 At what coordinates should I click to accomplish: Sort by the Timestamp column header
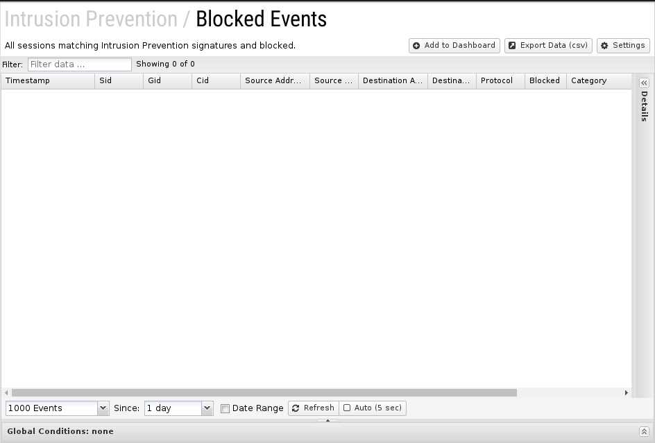pos(47,81)
